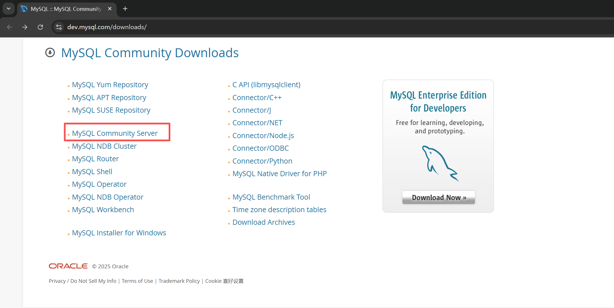Screen dimensions: 614x308
Task: Open Time zone description tables link
Action: coord(279,210)
